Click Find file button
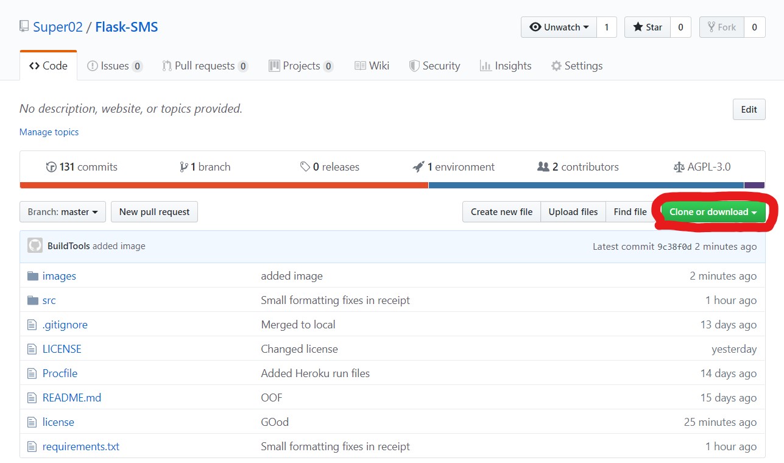The height and width of the screenshot is (463, 784). pos(630,212)
